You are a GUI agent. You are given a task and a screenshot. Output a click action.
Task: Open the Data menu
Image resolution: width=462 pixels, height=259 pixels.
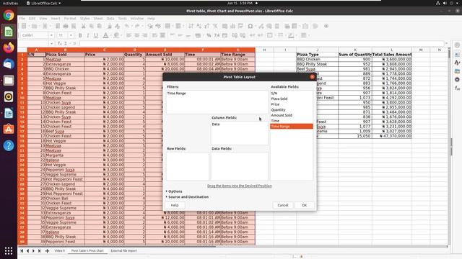click(110, 19)
